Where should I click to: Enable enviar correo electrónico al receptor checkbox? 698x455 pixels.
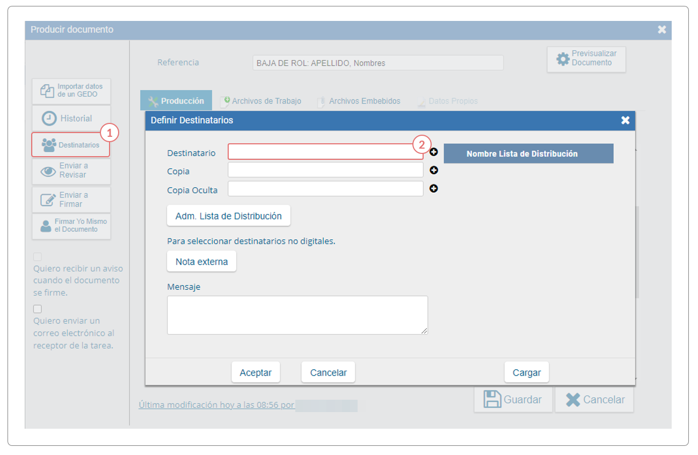[38, 309]
